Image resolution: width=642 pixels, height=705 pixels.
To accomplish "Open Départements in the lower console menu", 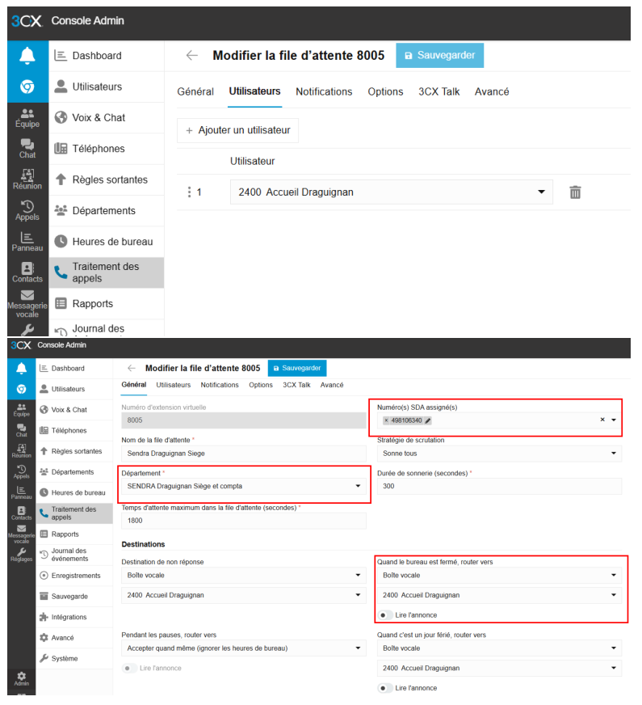I will [x=74, y=471].
